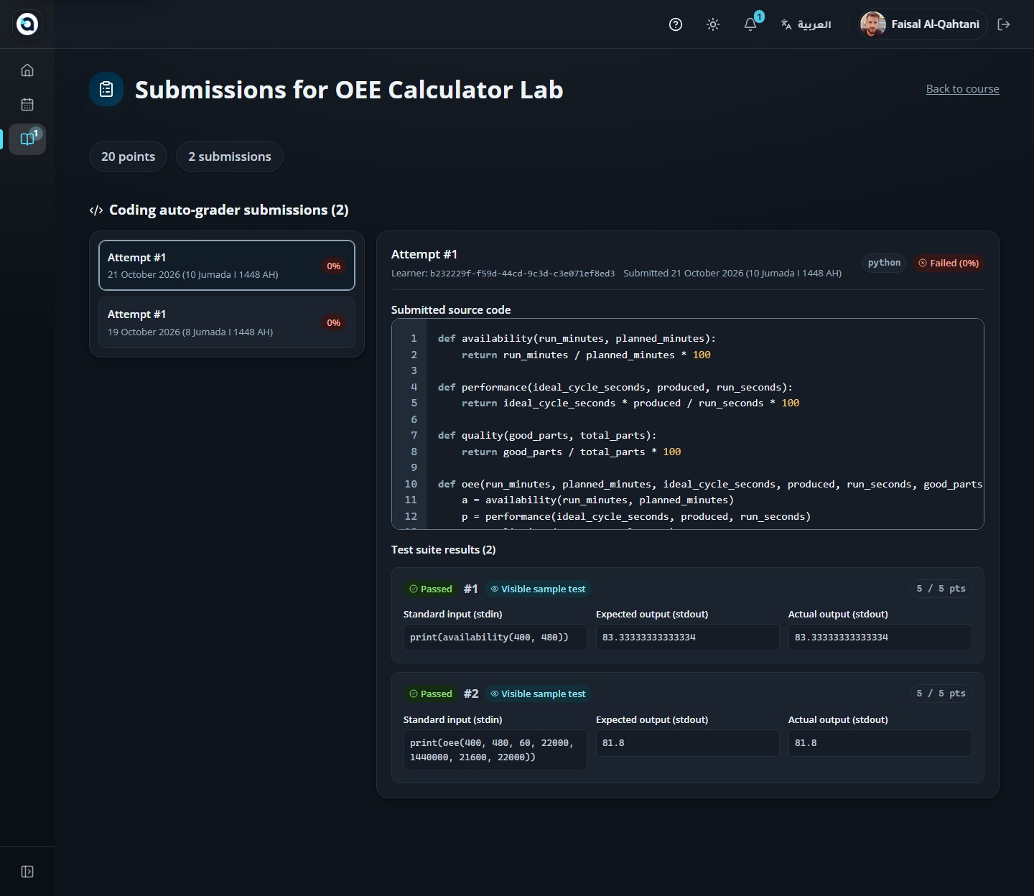
Task: Click the clipboard icon beside page title
Action: coord(106,90)
